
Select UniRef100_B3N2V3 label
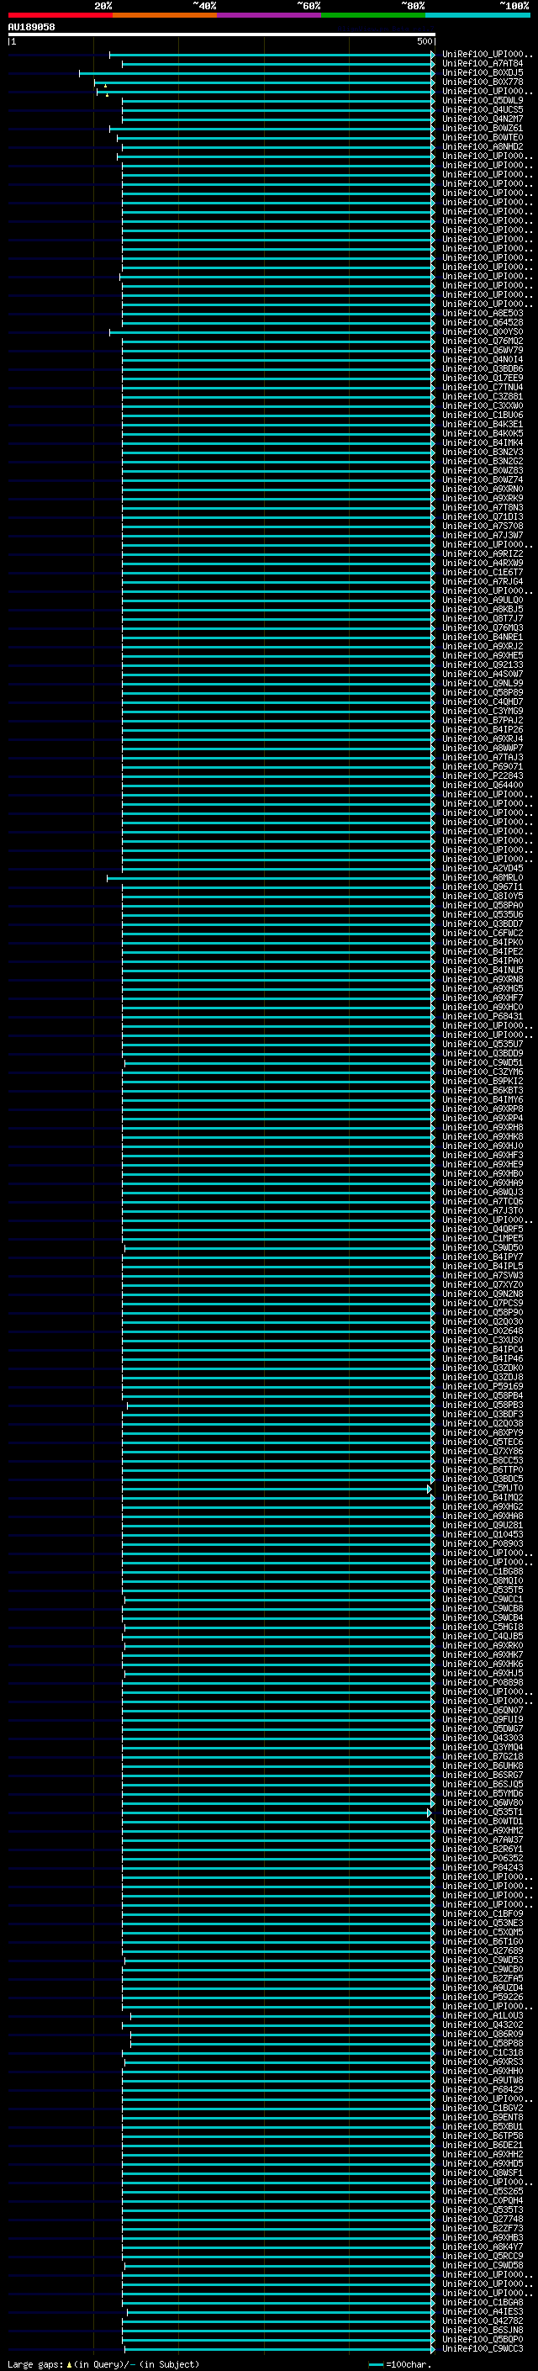coord(483,452)
